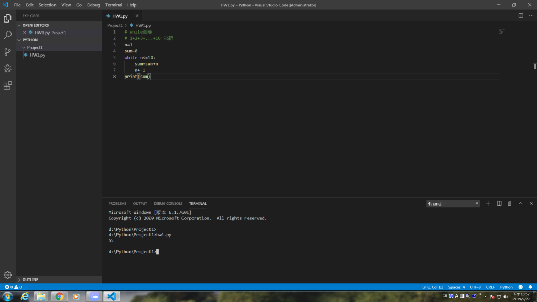Open the Selection menu

coord(47,5)
